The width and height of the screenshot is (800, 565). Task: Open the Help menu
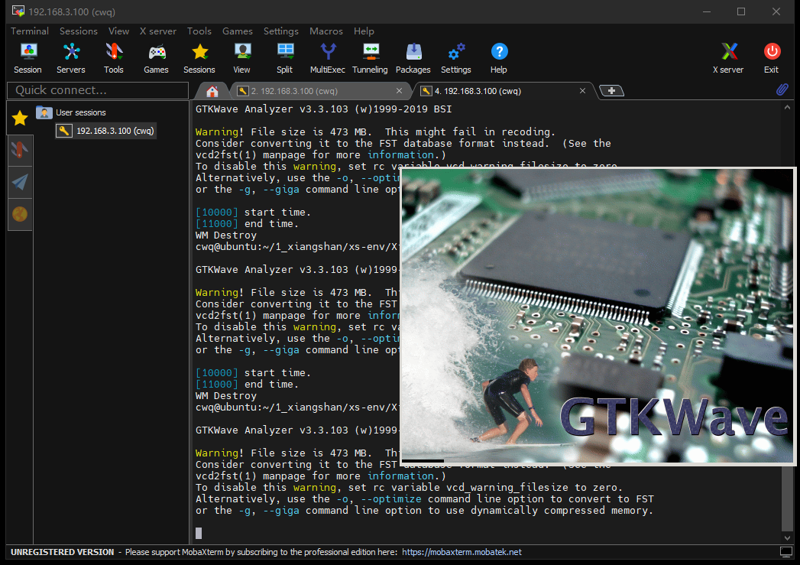(364, 31)
